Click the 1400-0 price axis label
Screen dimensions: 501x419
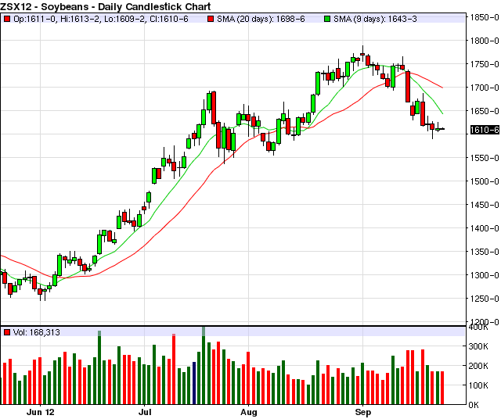pyautogui.click(x=485, y=228)
